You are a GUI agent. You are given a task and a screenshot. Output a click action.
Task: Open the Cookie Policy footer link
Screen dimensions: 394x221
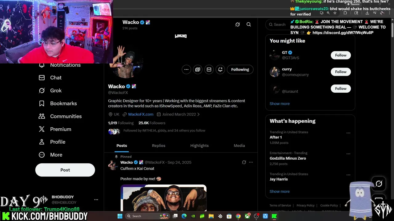pyautogui.click(x=329, y=205)
